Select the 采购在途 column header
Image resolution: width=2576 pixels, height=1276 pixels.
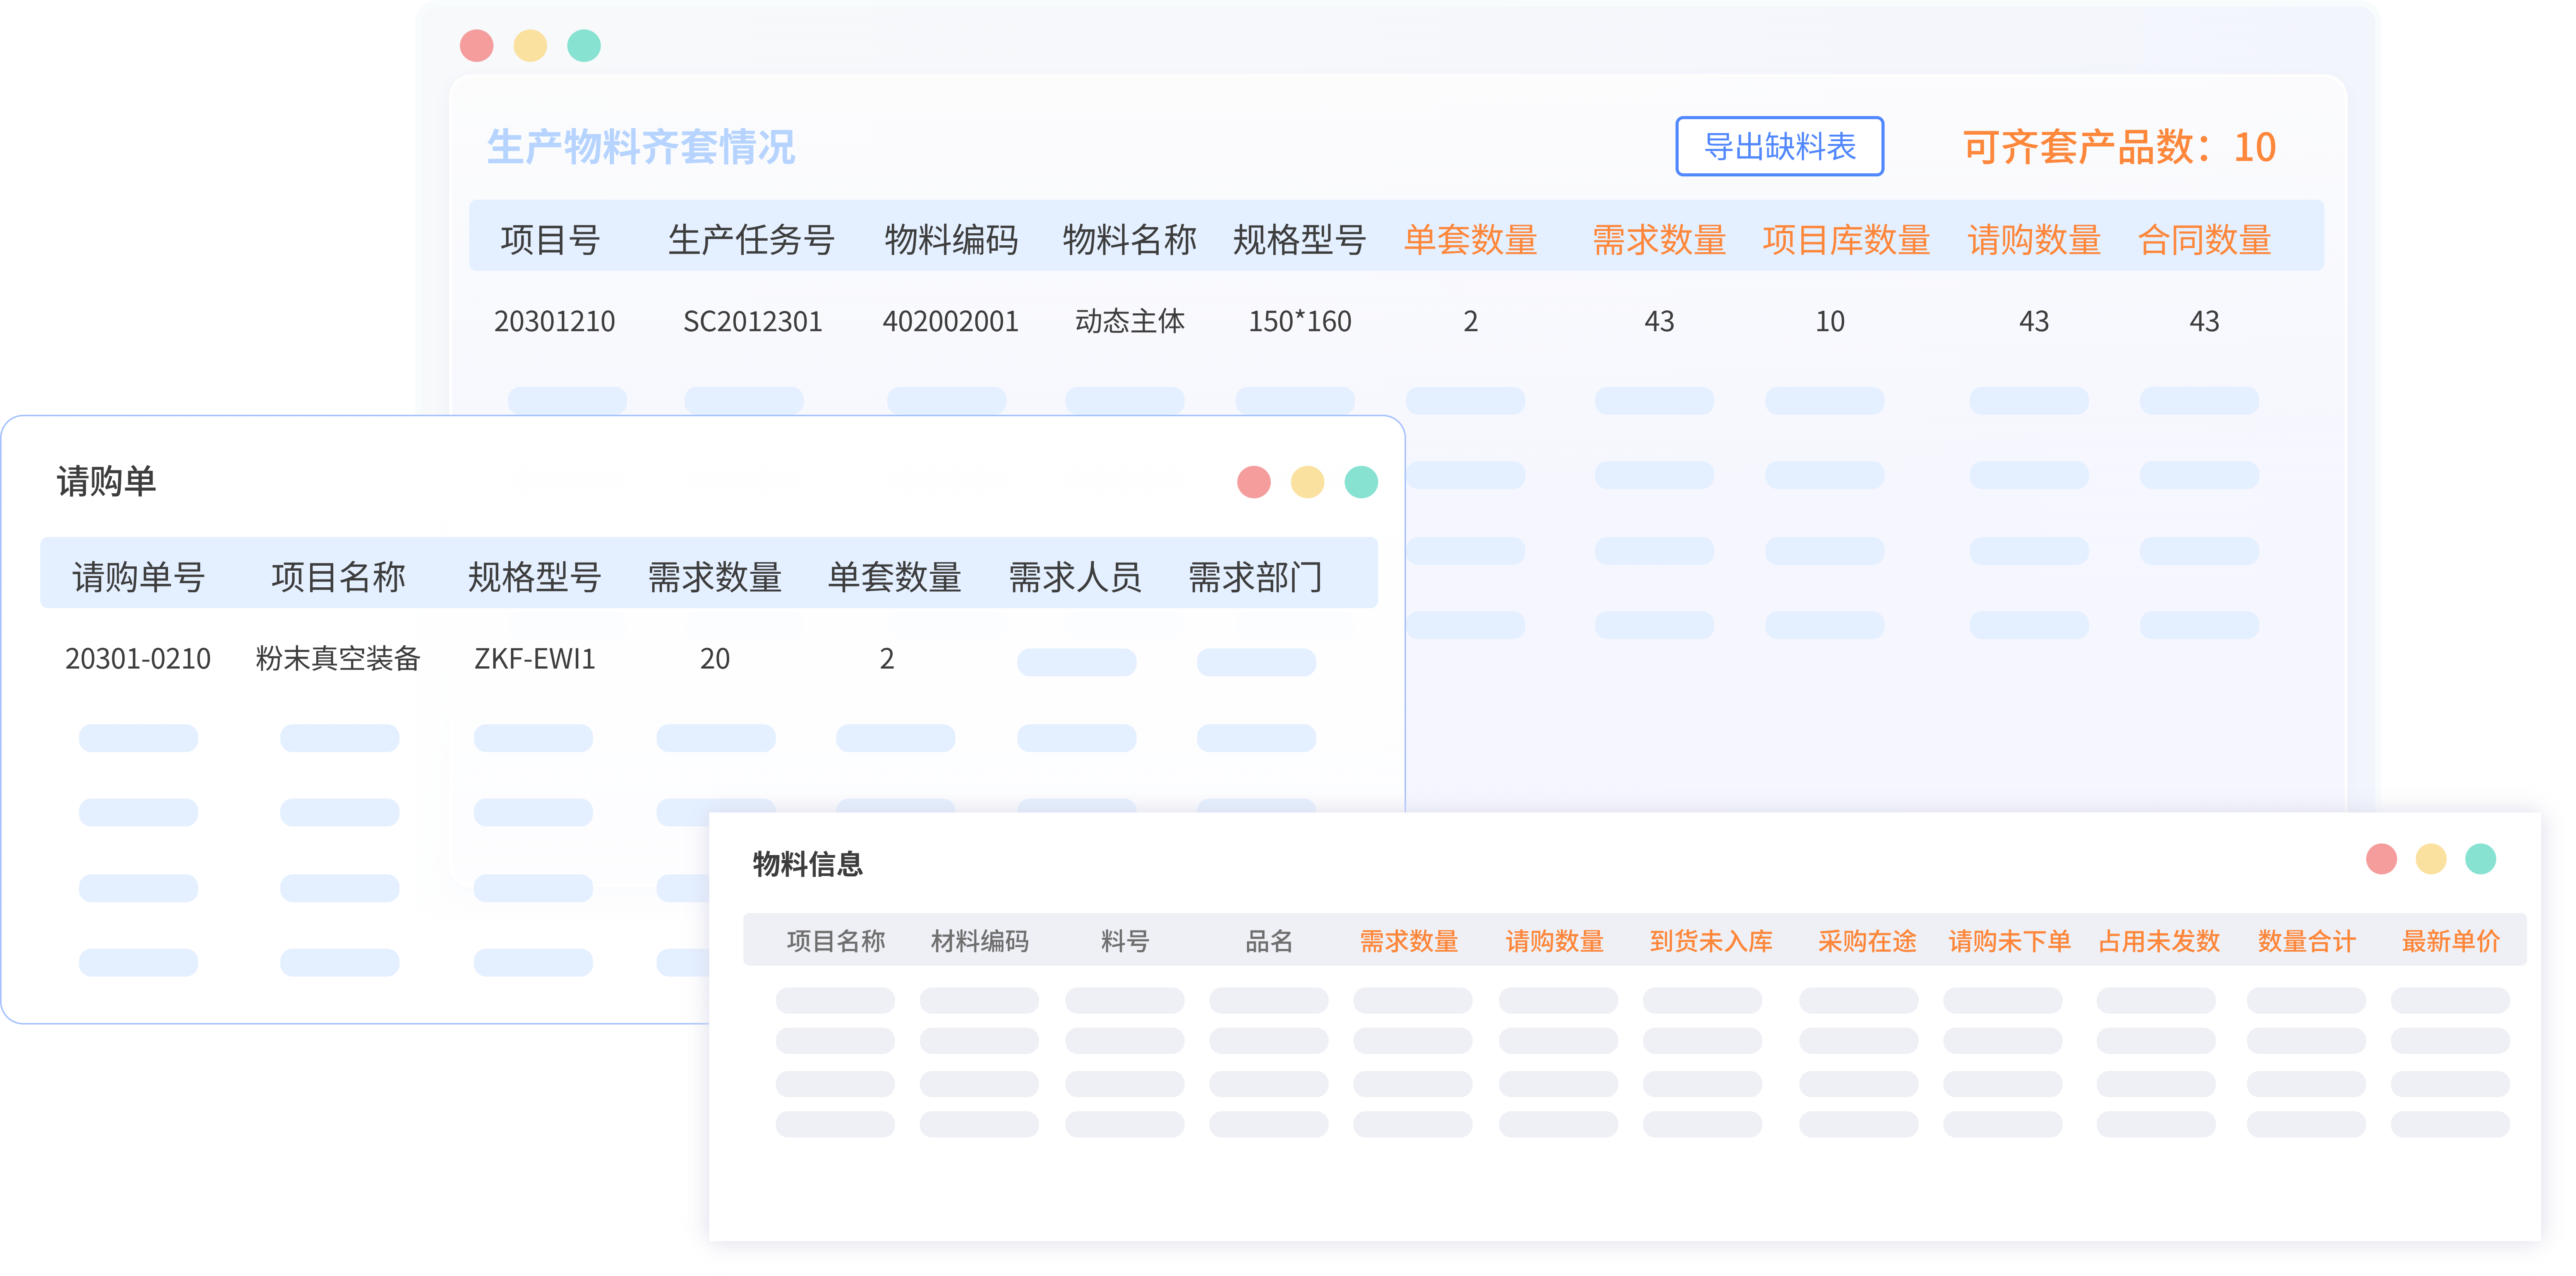coord(1867,941)
